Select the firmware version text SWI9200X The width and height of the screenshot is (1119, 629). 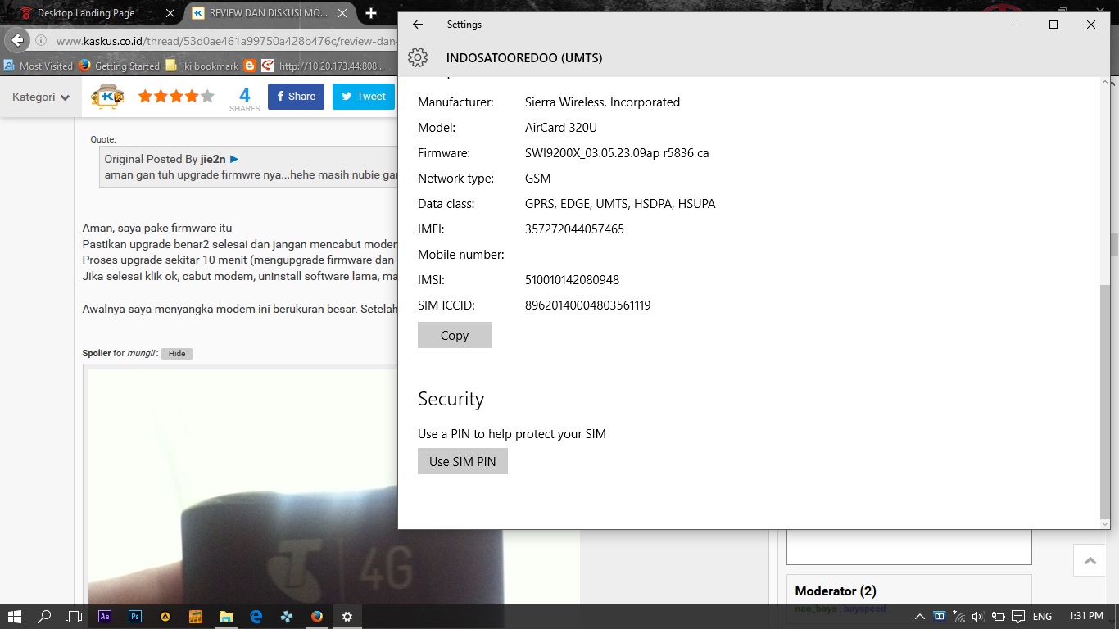tap(617, 153)
